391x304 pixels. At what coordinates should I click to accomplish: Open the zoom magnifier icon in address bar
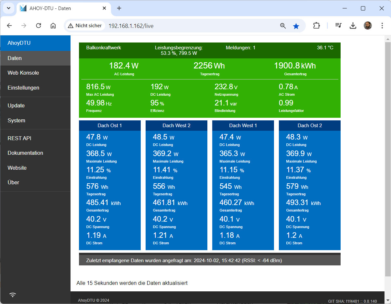point(283,26)
